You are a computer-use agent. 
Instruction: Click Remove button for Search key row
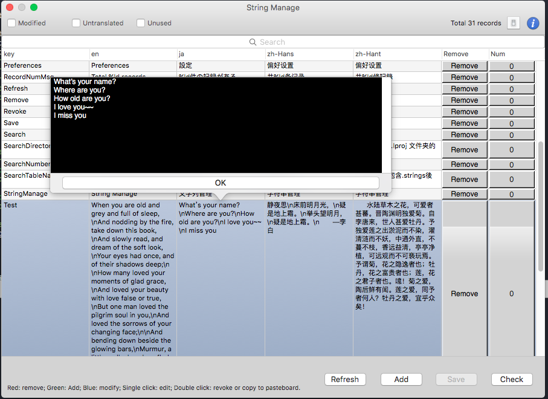[465, 135]
